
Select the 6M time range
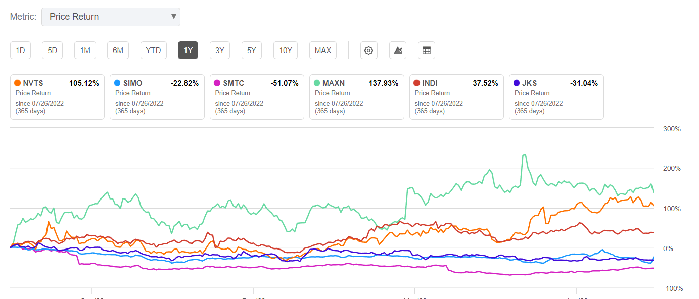[117, 50]
